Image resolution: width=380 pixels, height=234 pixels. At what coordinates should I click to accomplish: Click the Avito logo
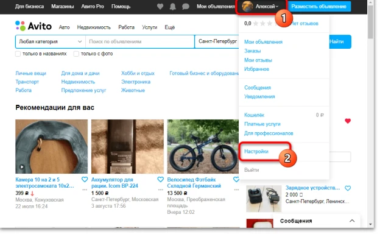[33, 26]
